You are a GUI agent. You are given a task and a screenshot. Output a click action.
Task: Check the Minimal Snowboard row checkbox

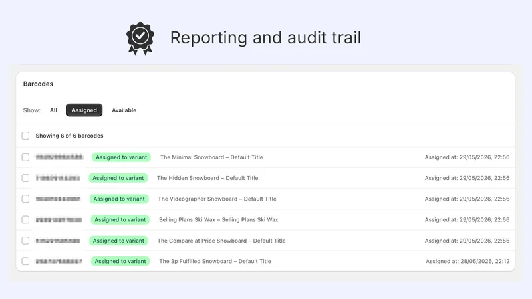tap(25, 157)
